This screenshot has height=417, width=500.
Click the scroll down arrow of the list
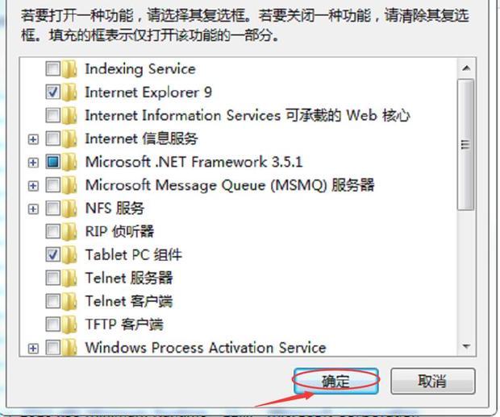(466, 346)
